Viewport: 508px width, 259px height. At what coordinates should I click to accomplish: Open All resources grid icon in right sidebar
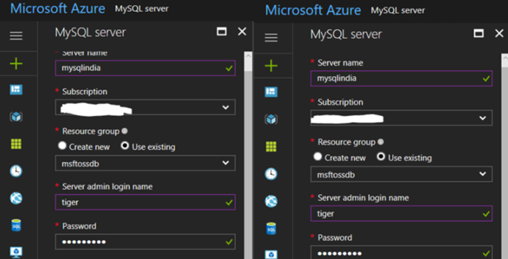pyautogui.click(x=271, y=146)
